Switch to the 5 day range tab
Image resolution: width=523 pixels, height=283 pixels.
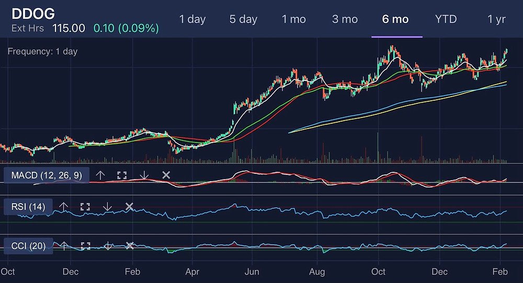click(x=243, y=19)
